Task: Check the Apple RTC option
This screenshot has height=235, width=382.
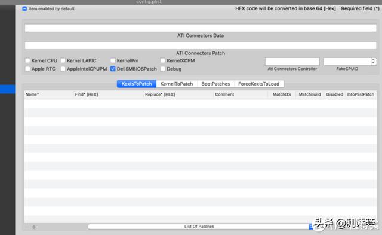Action: pos(27,69)
